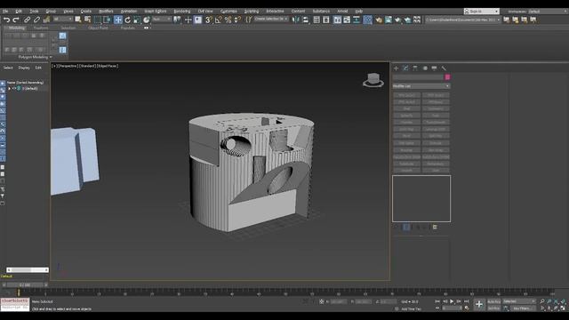Click the Undo arrow icon
The image size is (569, 320).
pos(6,20)
